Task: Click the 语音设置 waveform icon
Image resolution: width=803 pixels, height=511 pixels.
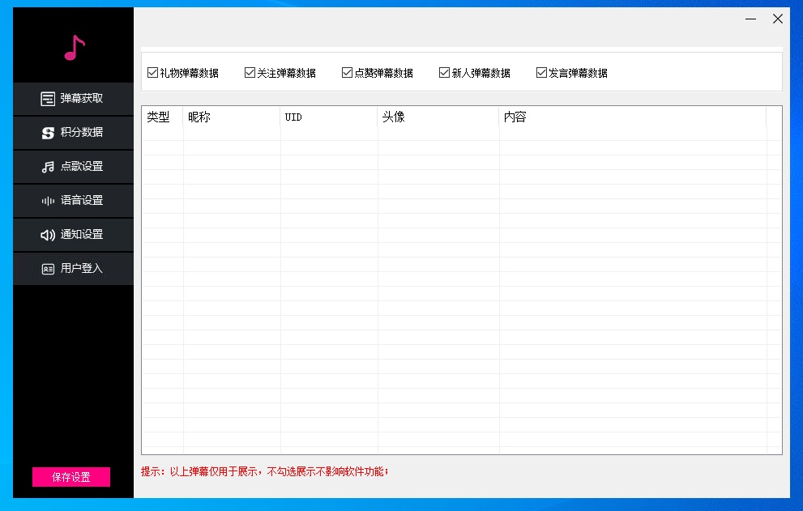Action: point(48,201)
